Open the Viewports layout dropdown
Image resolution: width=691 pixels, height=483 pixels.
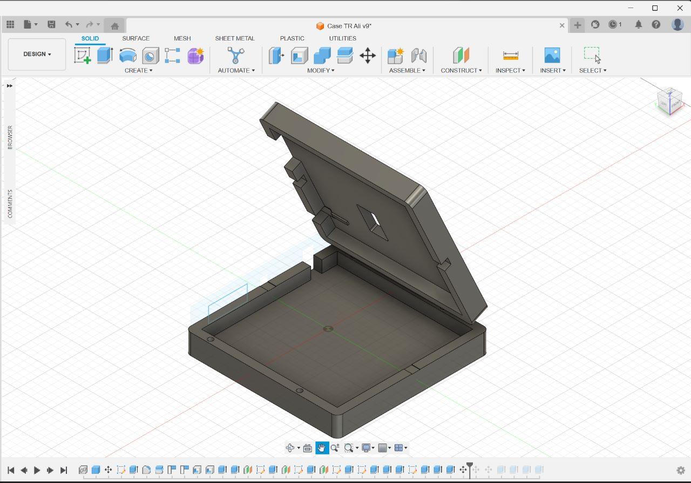pos(401,448)
